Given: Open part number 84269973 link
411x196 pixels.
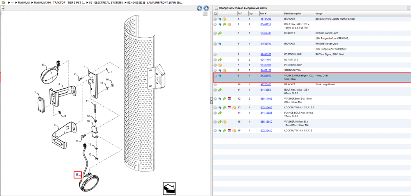Looking at the screenshot, I should 266,75.
